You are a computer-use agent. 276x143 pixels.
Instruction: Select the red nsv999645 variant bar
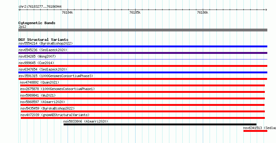pos(143,66)
